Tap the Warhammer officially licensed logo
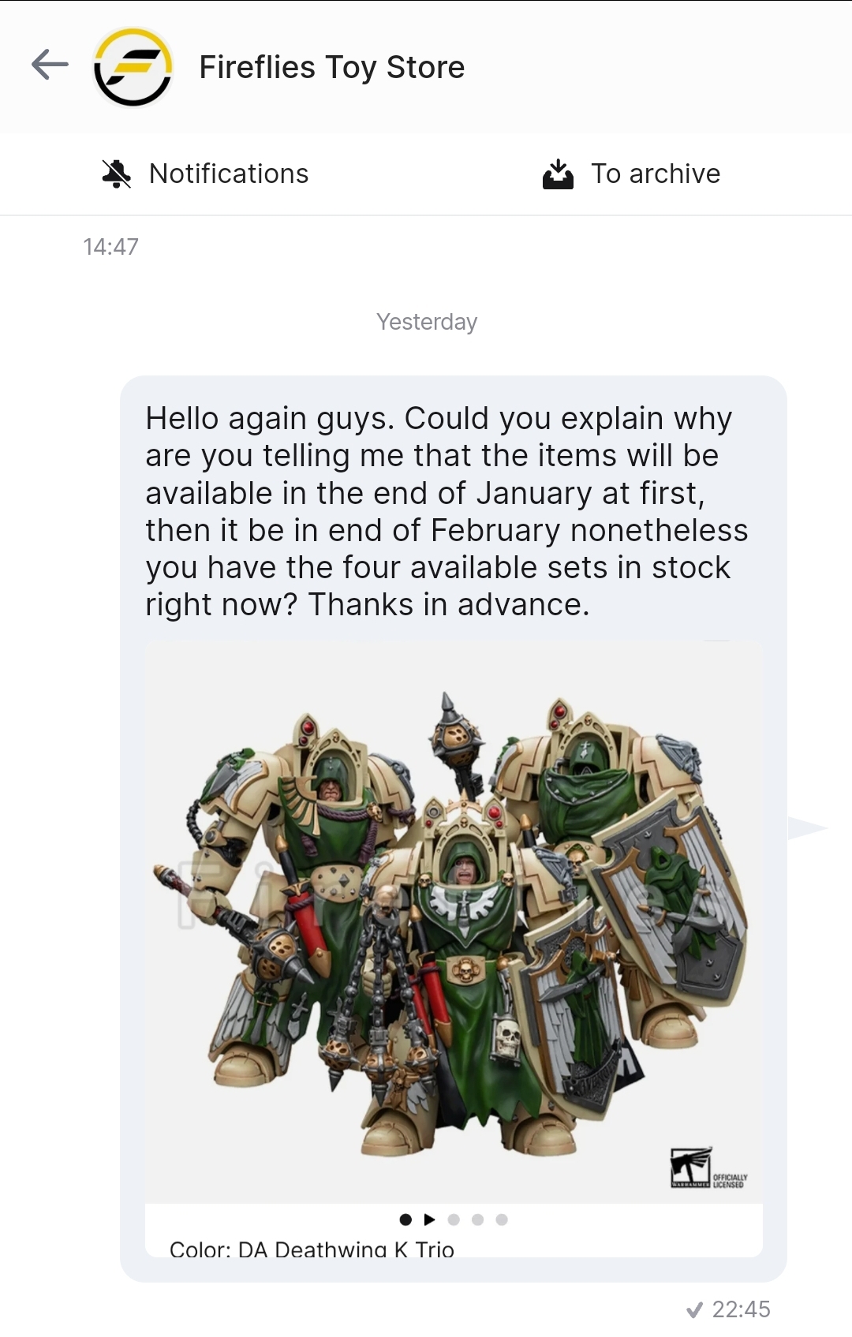This screenshot has width=852, height=1337. (708, 1167)
